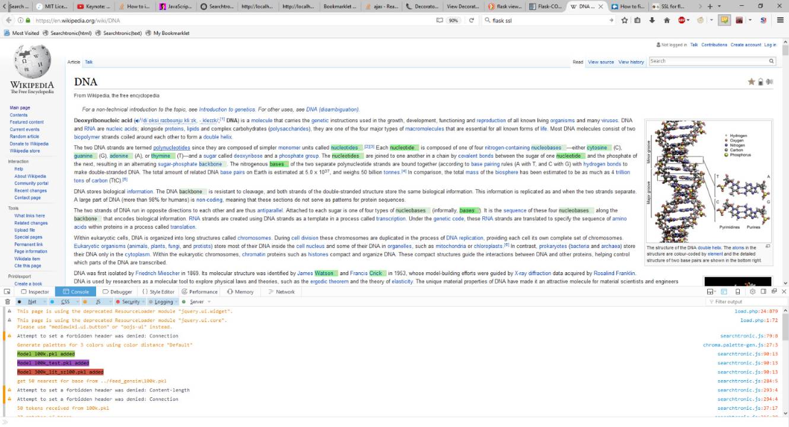Go to the browser home icon
The height and width of the screenshot is (427, 789).
click(667, 20)
